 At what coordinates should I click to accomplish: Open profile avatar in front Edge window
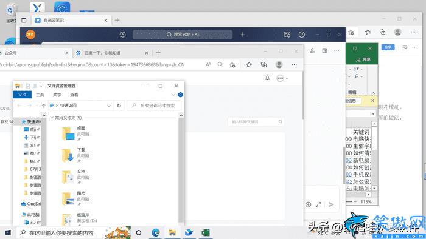(x=279, y=64)
